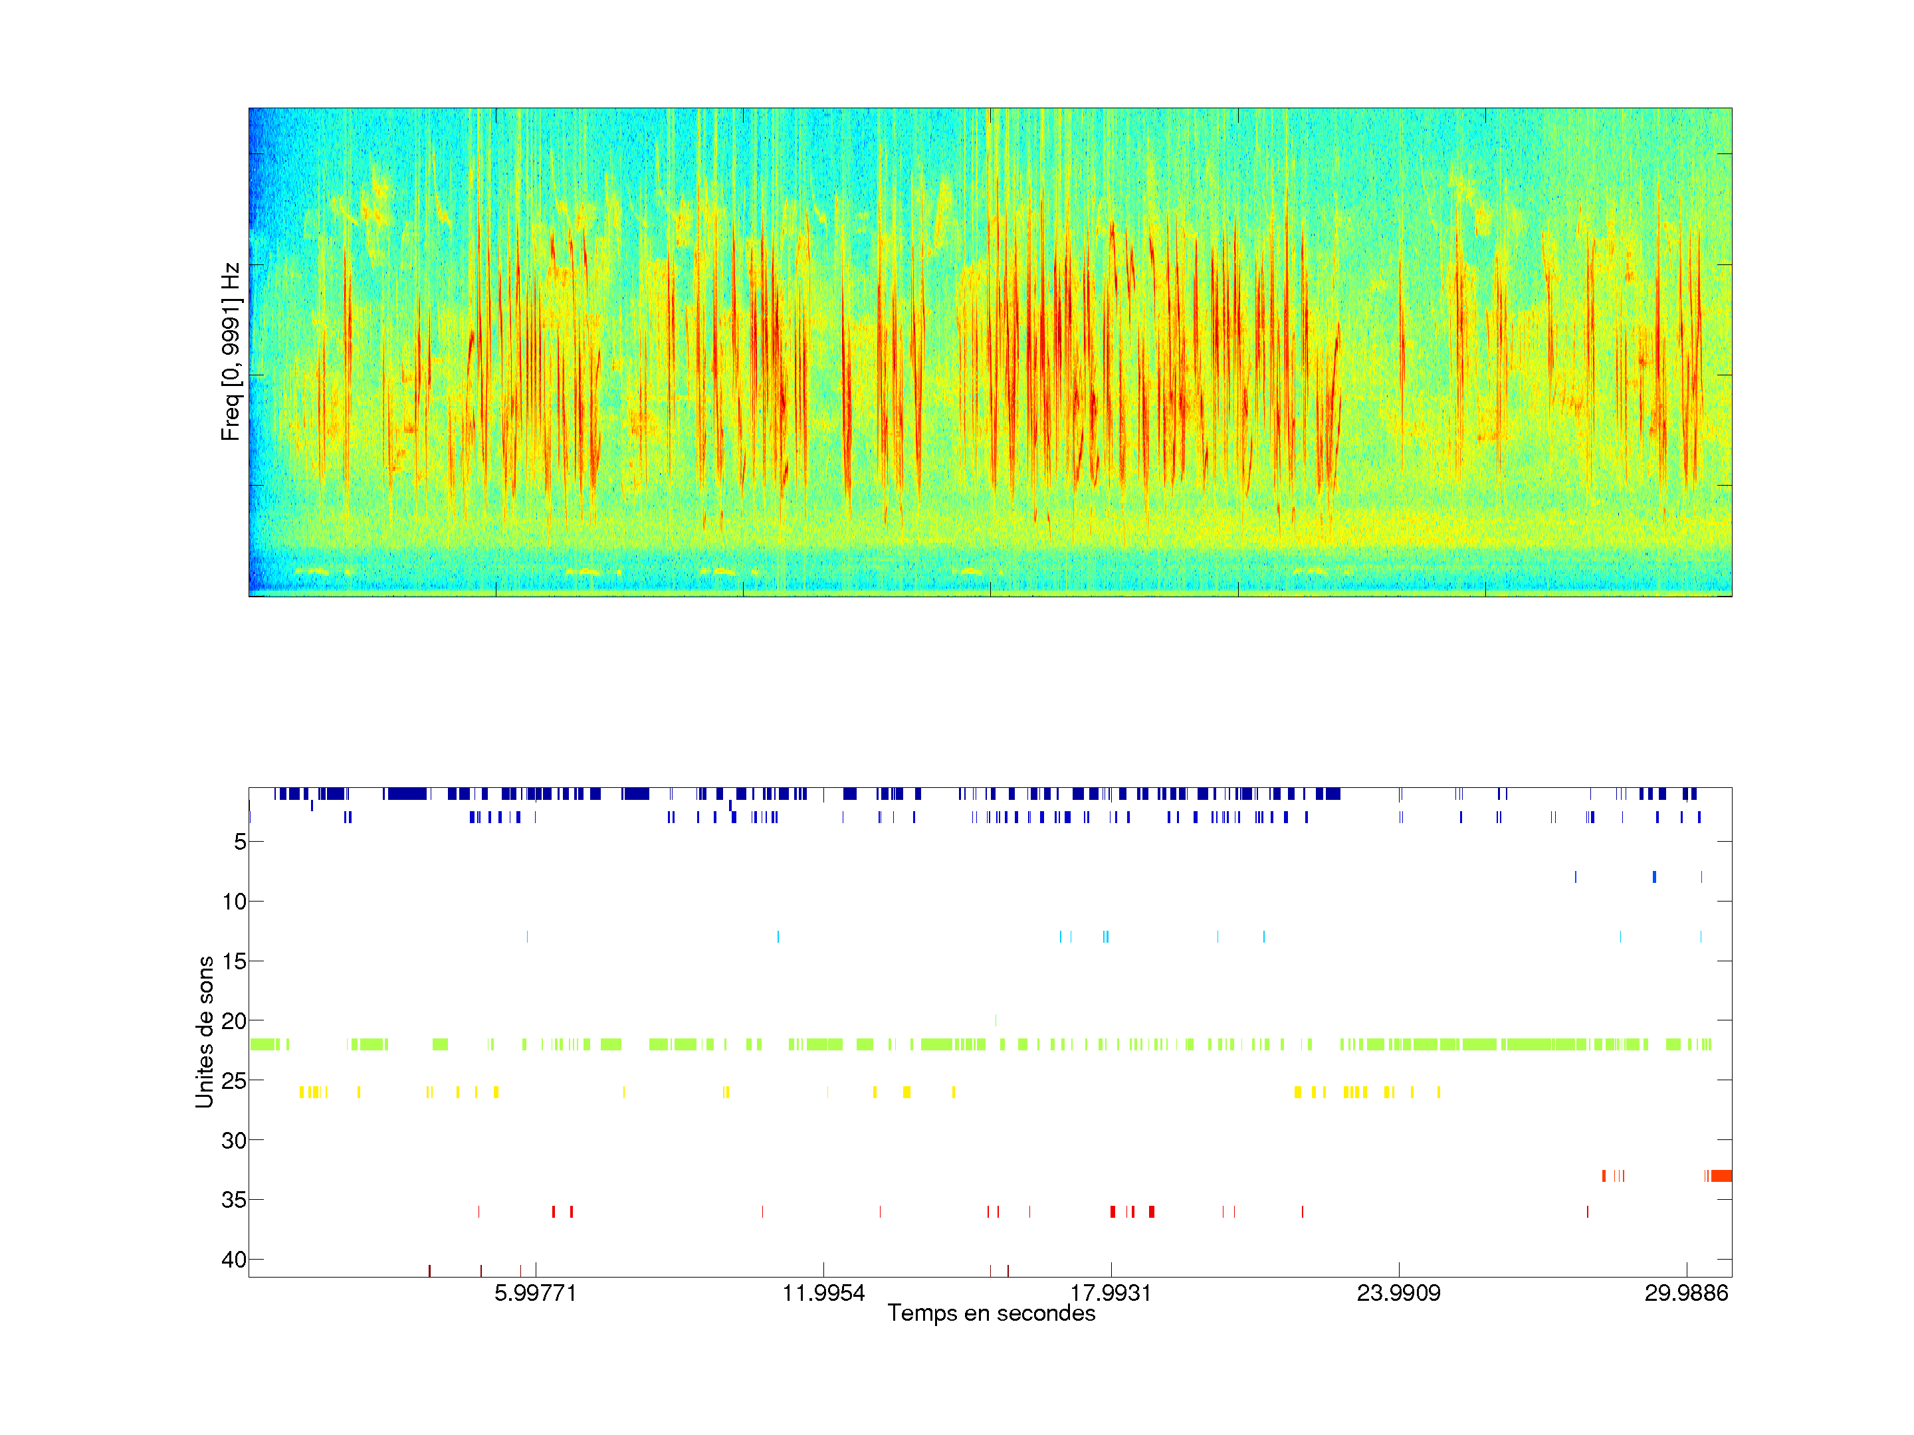Image resolution: width=1914 pixels, height=1435 pixels.
Task: Select the 23.9909 time tick label
Action: click(x=1398, y=1293)
